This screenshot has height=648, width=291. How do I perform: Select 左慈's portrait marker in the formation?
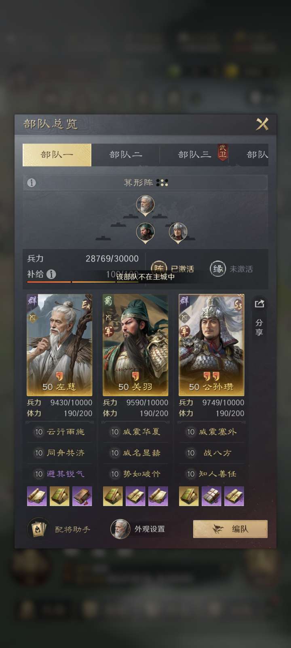coord(145,205)
